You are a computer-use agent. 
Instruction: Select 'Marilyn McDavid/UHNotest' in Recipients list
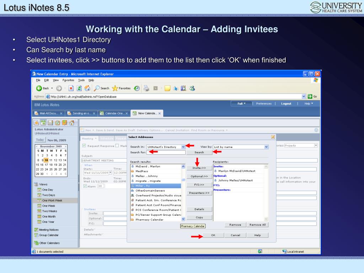point(239,171)
